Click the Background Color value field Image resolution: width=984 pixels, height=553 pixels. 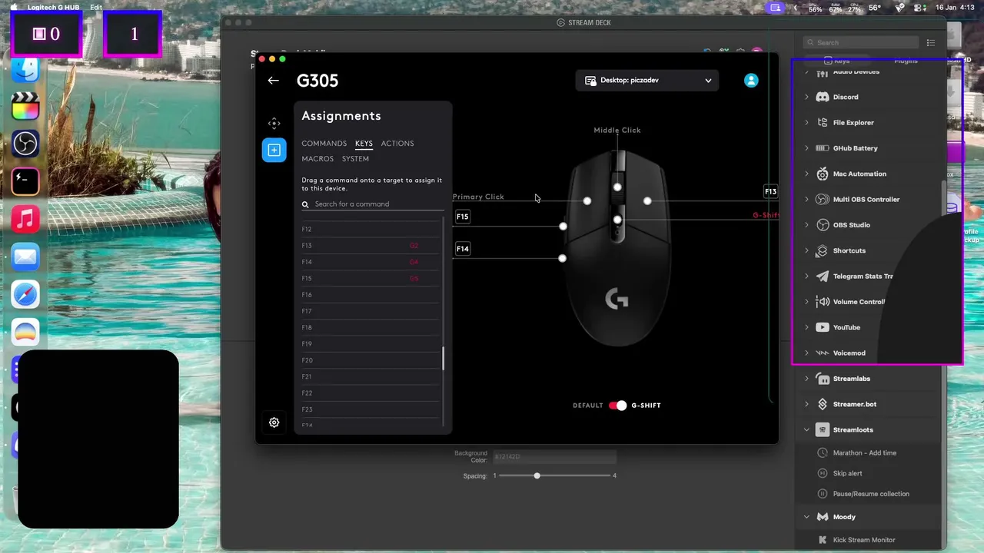point(554,457)
